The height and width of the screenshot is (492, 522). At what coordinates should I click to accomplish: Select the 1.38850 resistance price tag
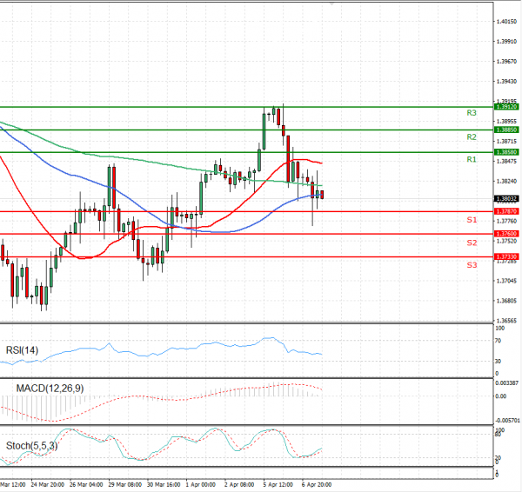pyautogui.click(x=506, y=130)
